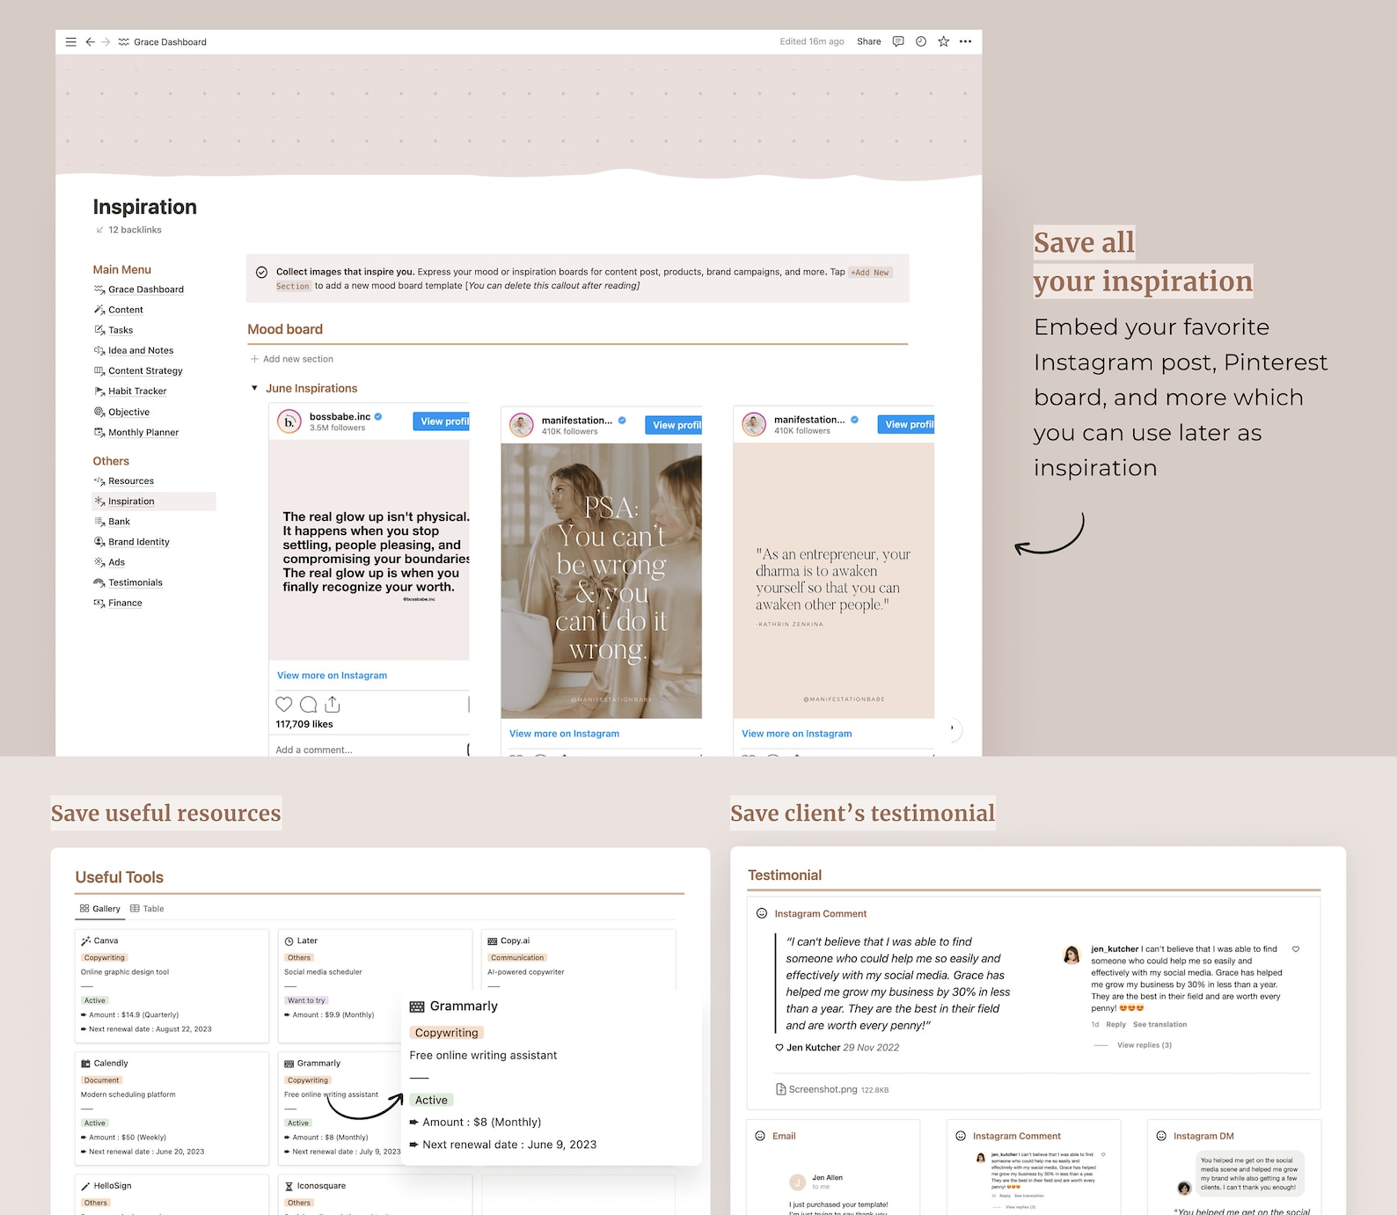The width and height of the screenshot is (1397, 1215).
Task: Open the Iconosquare tool card
Action: click(x=376, y=1195)
